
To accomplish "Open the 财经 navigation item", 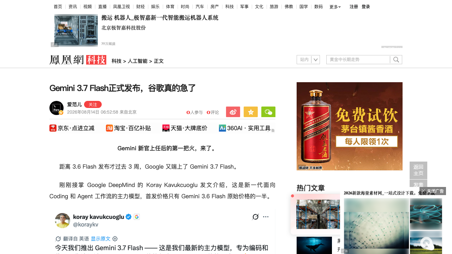I will click(141, 6).
